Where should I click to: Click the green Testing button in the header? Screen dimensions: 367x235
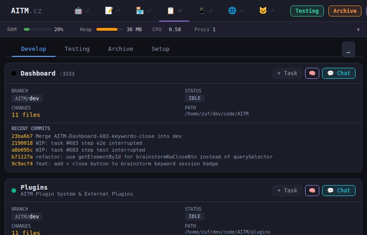point(307,11)
